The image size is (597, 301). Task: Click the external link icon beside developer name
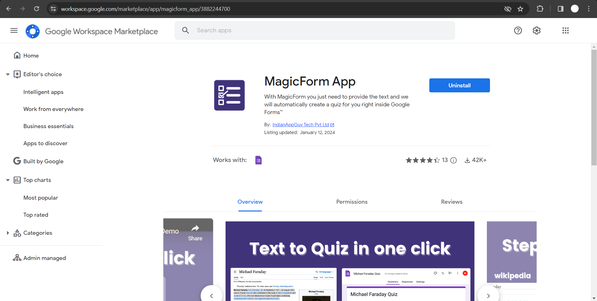332,125
